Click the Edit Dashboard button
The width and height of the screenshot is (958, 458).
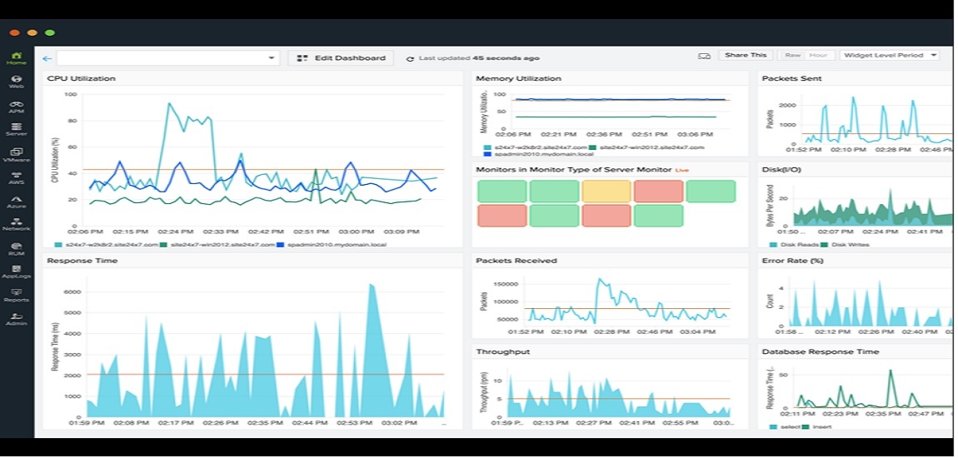(341, 58)
